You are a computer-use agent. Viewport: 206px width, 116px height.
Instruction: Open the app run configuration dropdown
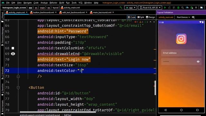coord(131,8)
